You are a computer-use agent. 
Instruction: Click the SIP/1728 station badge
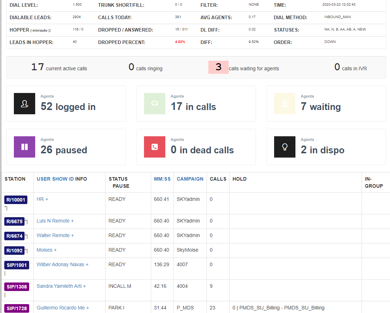(17, 308)
